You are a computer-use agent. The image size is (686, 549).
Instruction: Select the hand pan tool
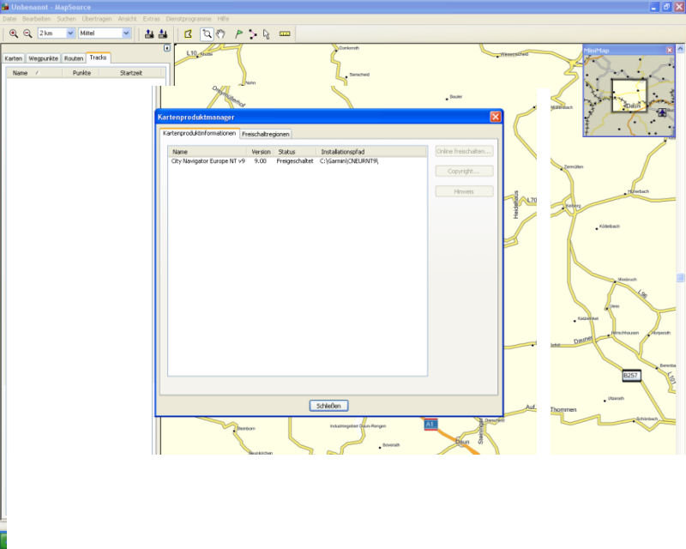(x=220, y=33)
